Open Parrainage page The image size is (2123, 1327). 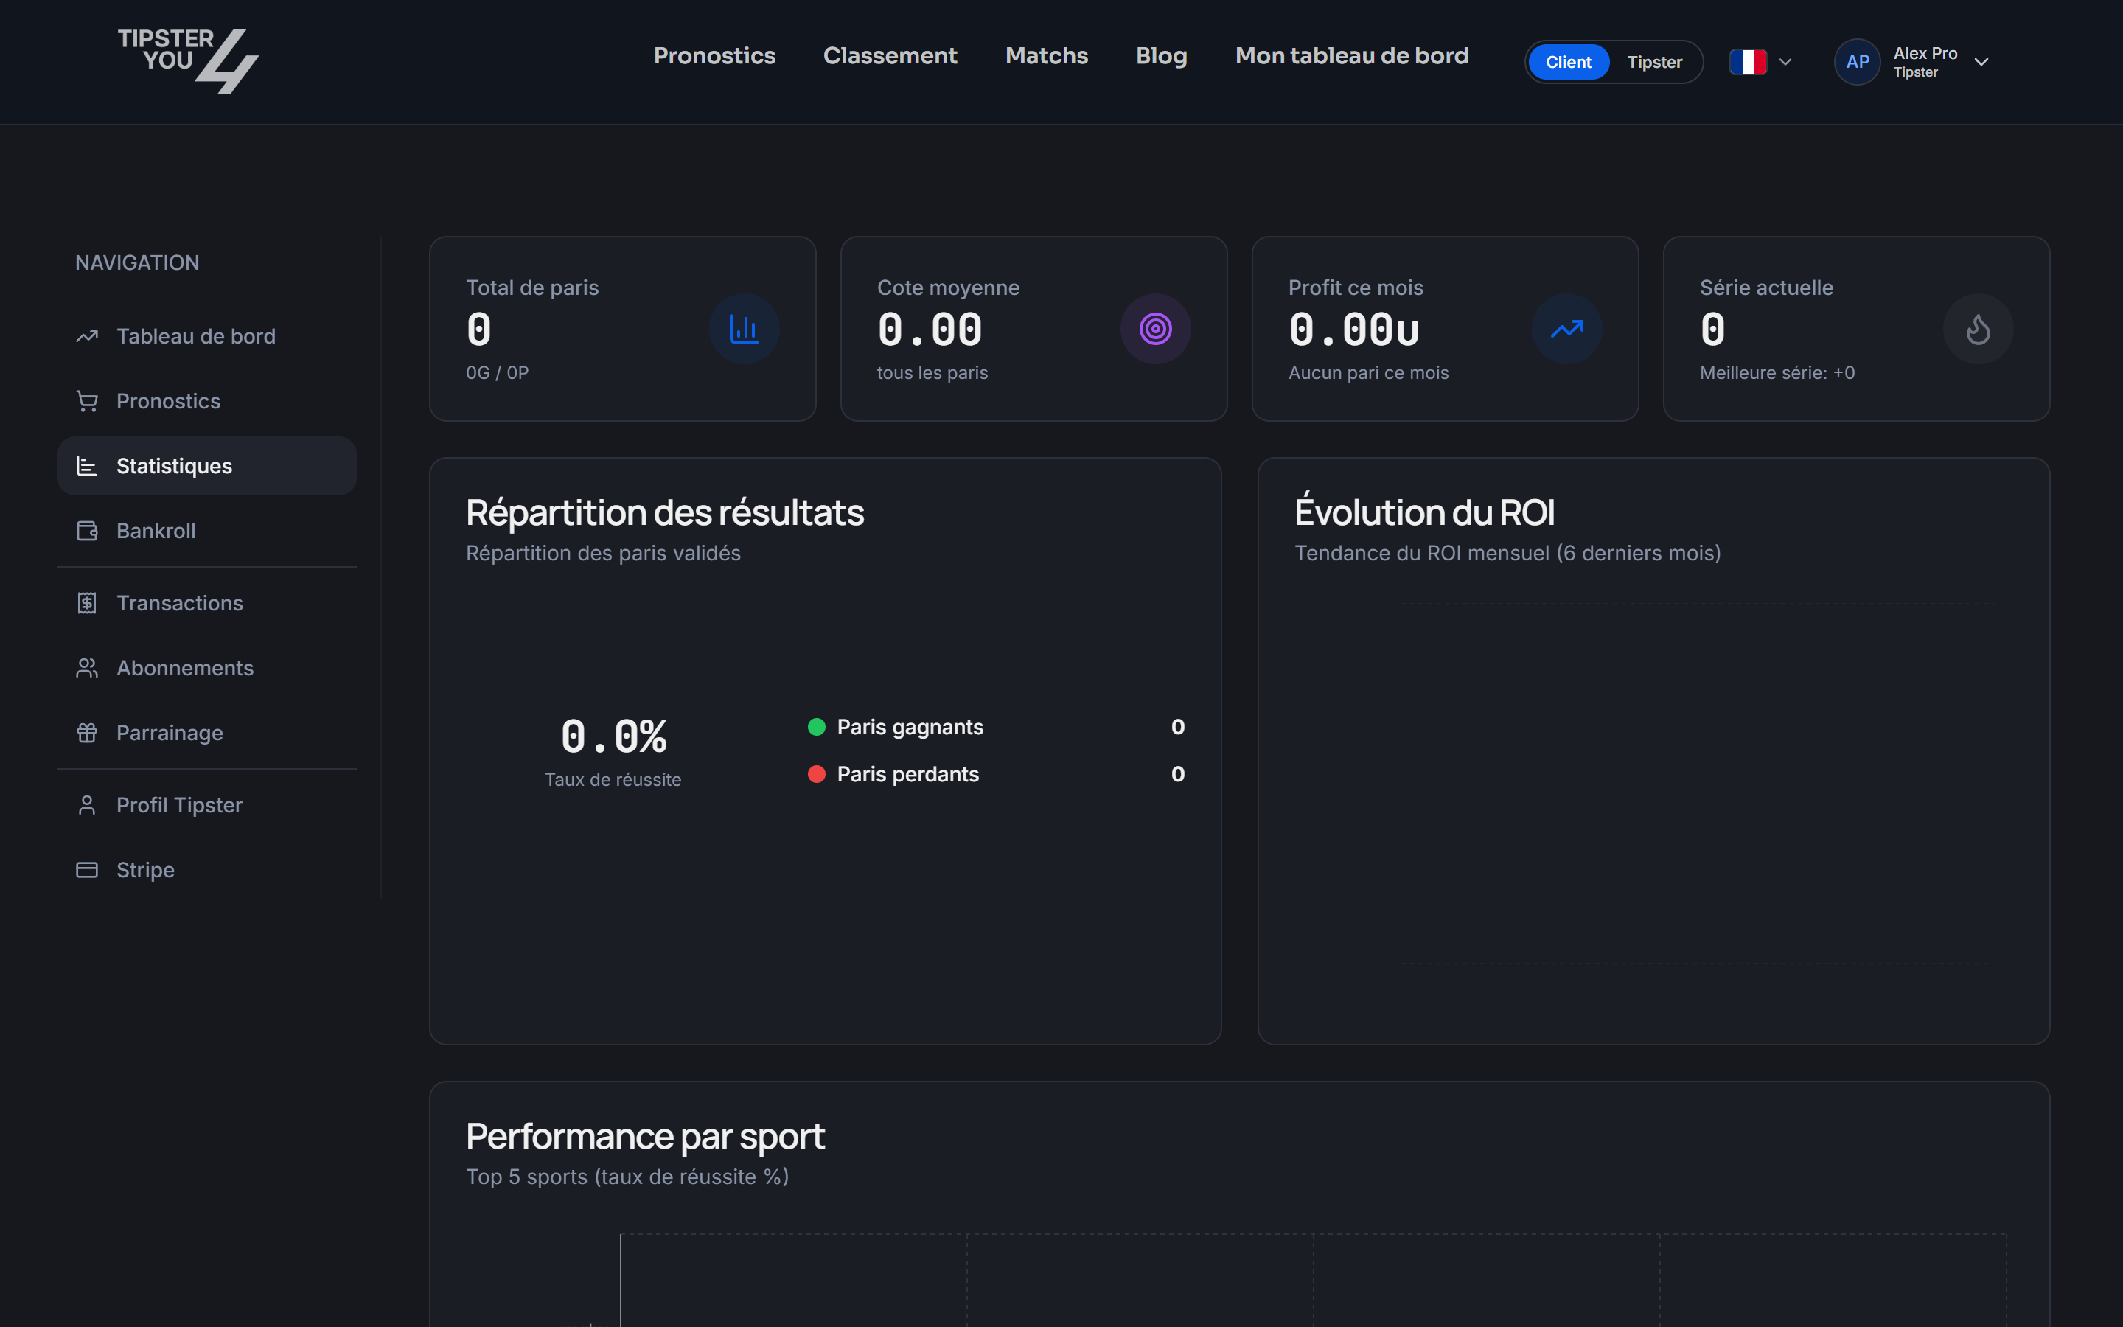(207, 733)
